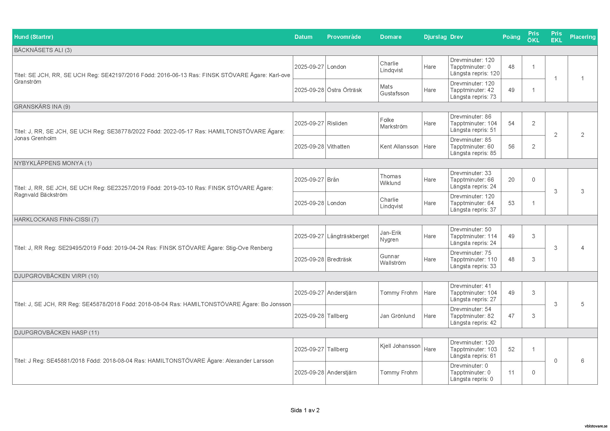This screenshot has height=431, width=610.
Task: Click Drev cell with 'Drevminuter: 41'
Action: 474,293
